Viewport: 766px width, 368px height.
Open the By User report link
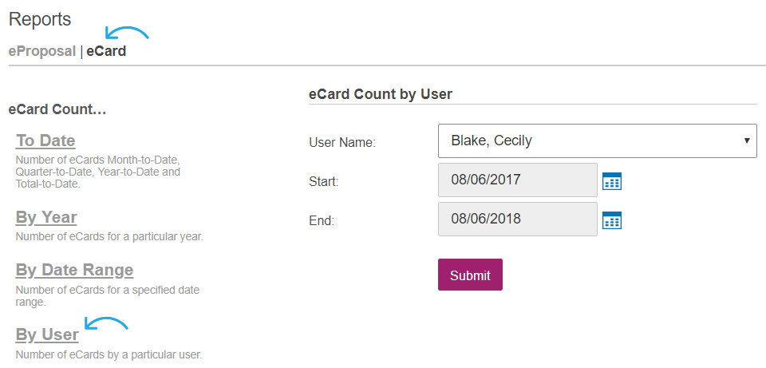click(47, 334)
